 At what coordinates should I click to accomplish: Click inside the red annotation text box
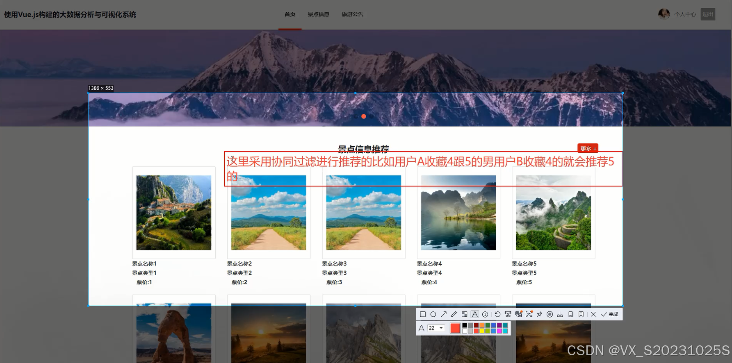(423, 169)
